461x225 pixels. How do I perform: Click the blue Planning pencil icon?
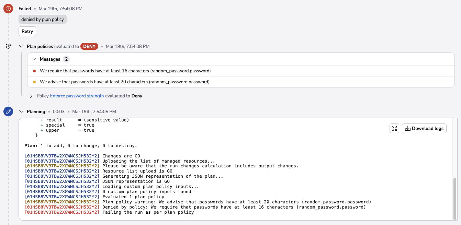click(x=8, y=111)
